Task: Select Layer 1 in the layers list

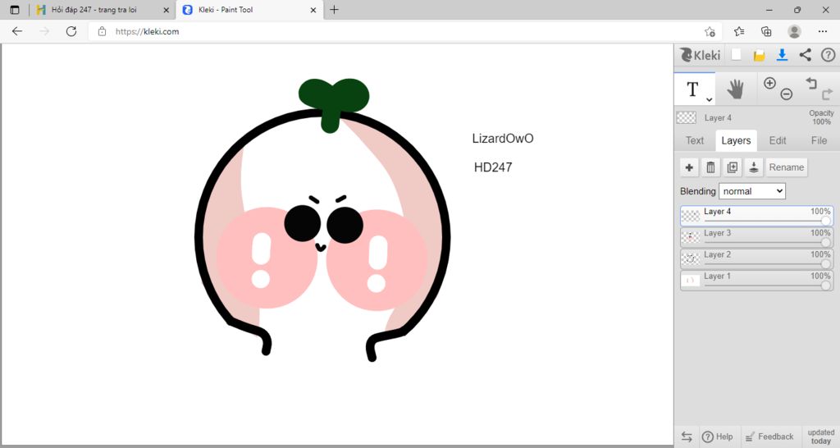Action: [756, 281]
